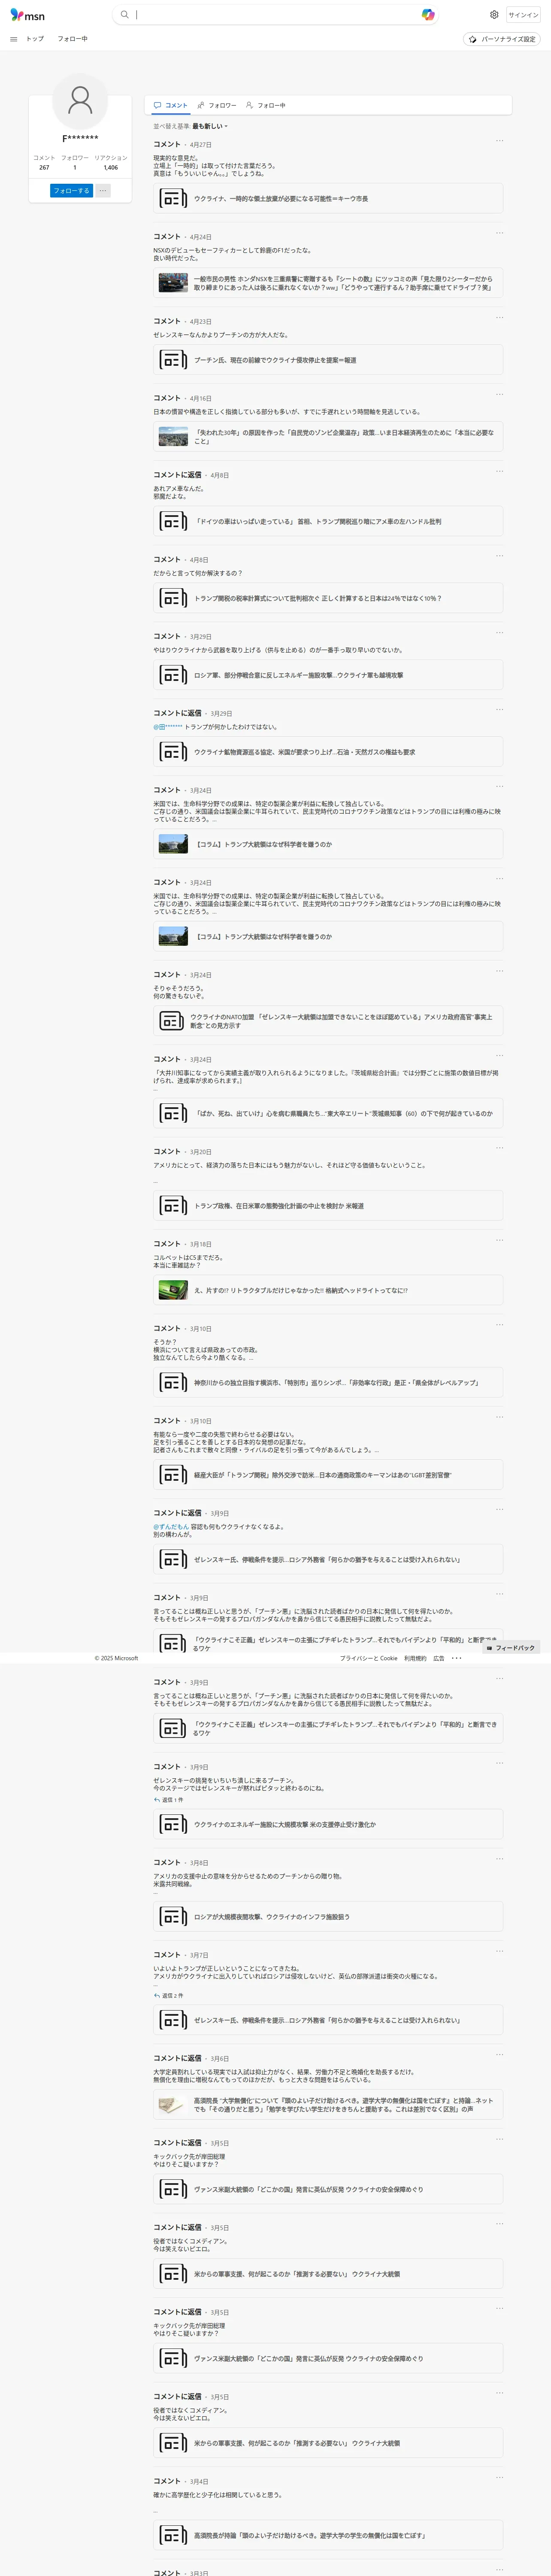Click news icon beside ウクライナのNATO加盟 article

pyautogui.click(x=171, y=1021)
